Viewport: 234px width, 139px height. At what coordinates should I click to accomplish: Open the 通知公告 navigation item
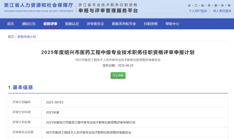pyautogui.click(x=29, y=24)
